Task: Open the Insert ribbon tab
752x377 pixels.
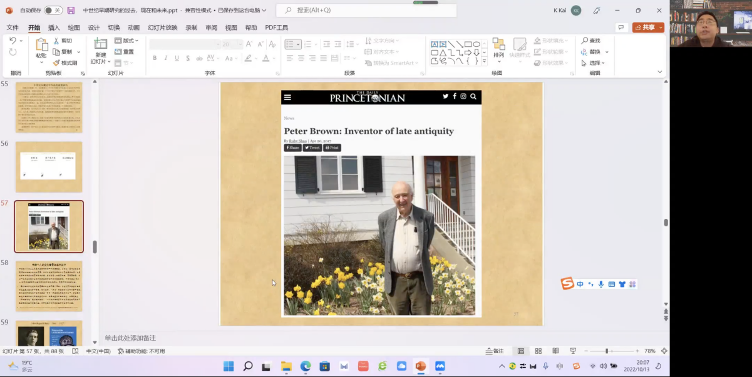Action: click(54, 28)
